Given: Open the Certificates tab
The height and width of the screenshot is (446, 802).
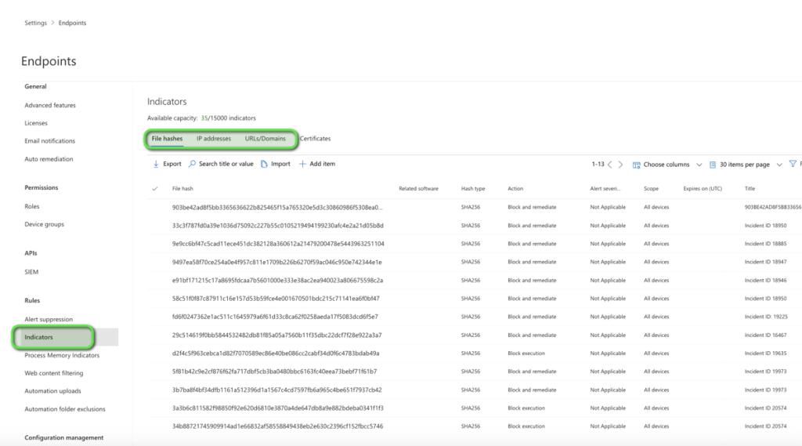Looking at the screenshot, I should 315,139.
